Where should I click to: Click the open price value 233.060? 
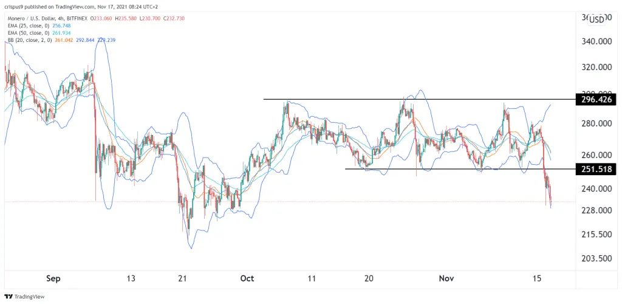(103, 18)
